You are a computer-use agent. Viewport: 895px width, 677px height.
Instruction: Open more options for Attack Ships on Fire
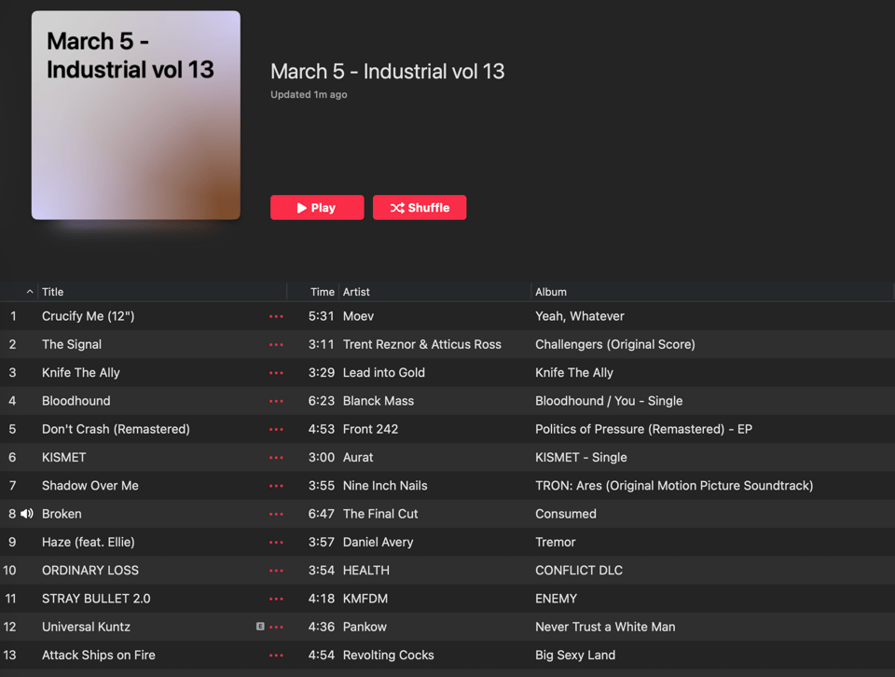pos(276,656)
